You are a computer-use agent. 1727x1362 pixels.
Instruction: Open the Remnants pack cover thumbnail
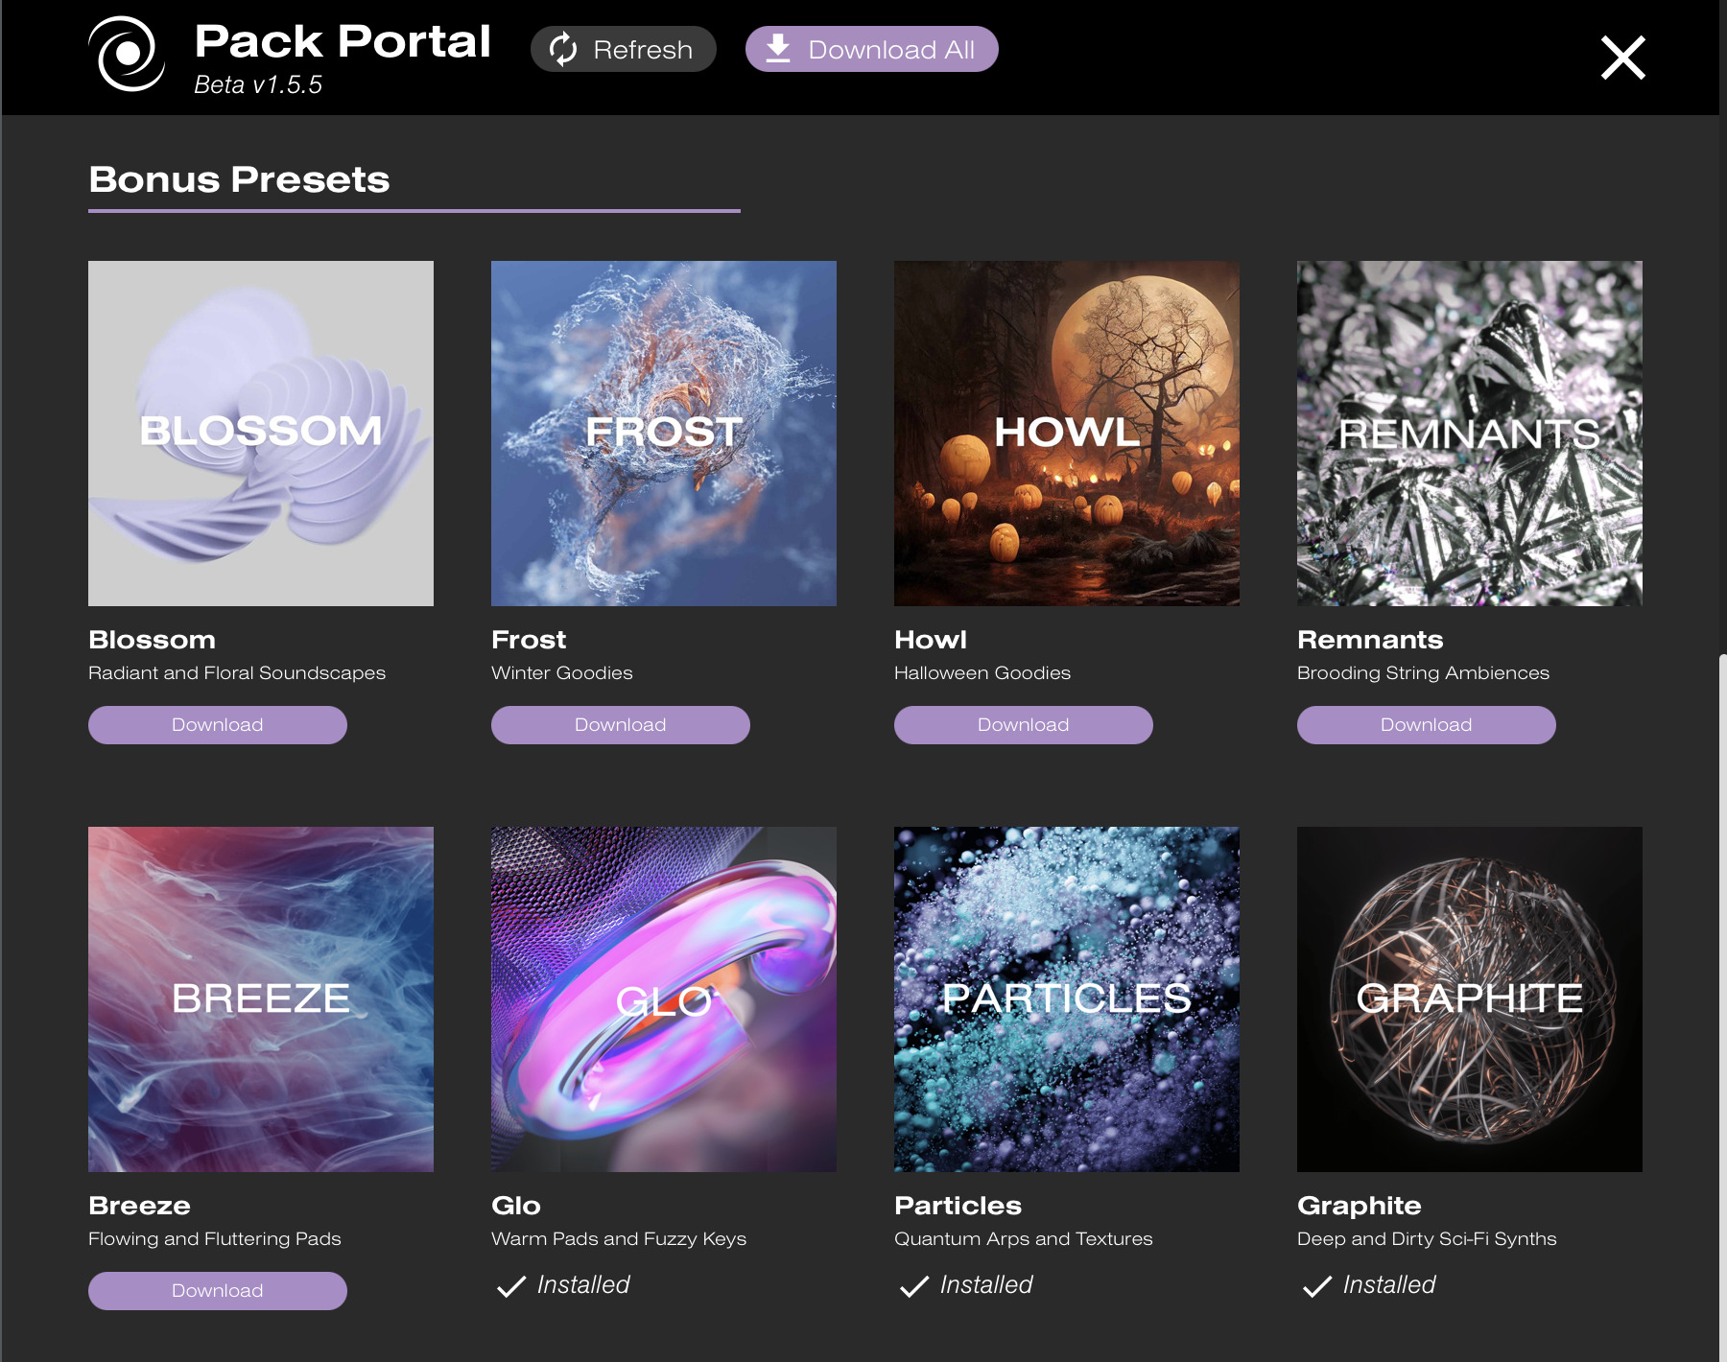point(1470,434)
